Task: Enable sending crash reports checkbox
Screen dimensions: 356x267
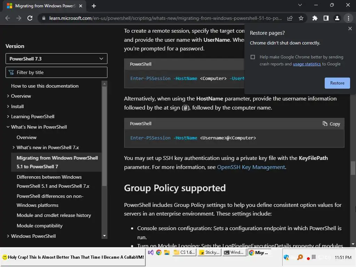Action: click(253, 57)
